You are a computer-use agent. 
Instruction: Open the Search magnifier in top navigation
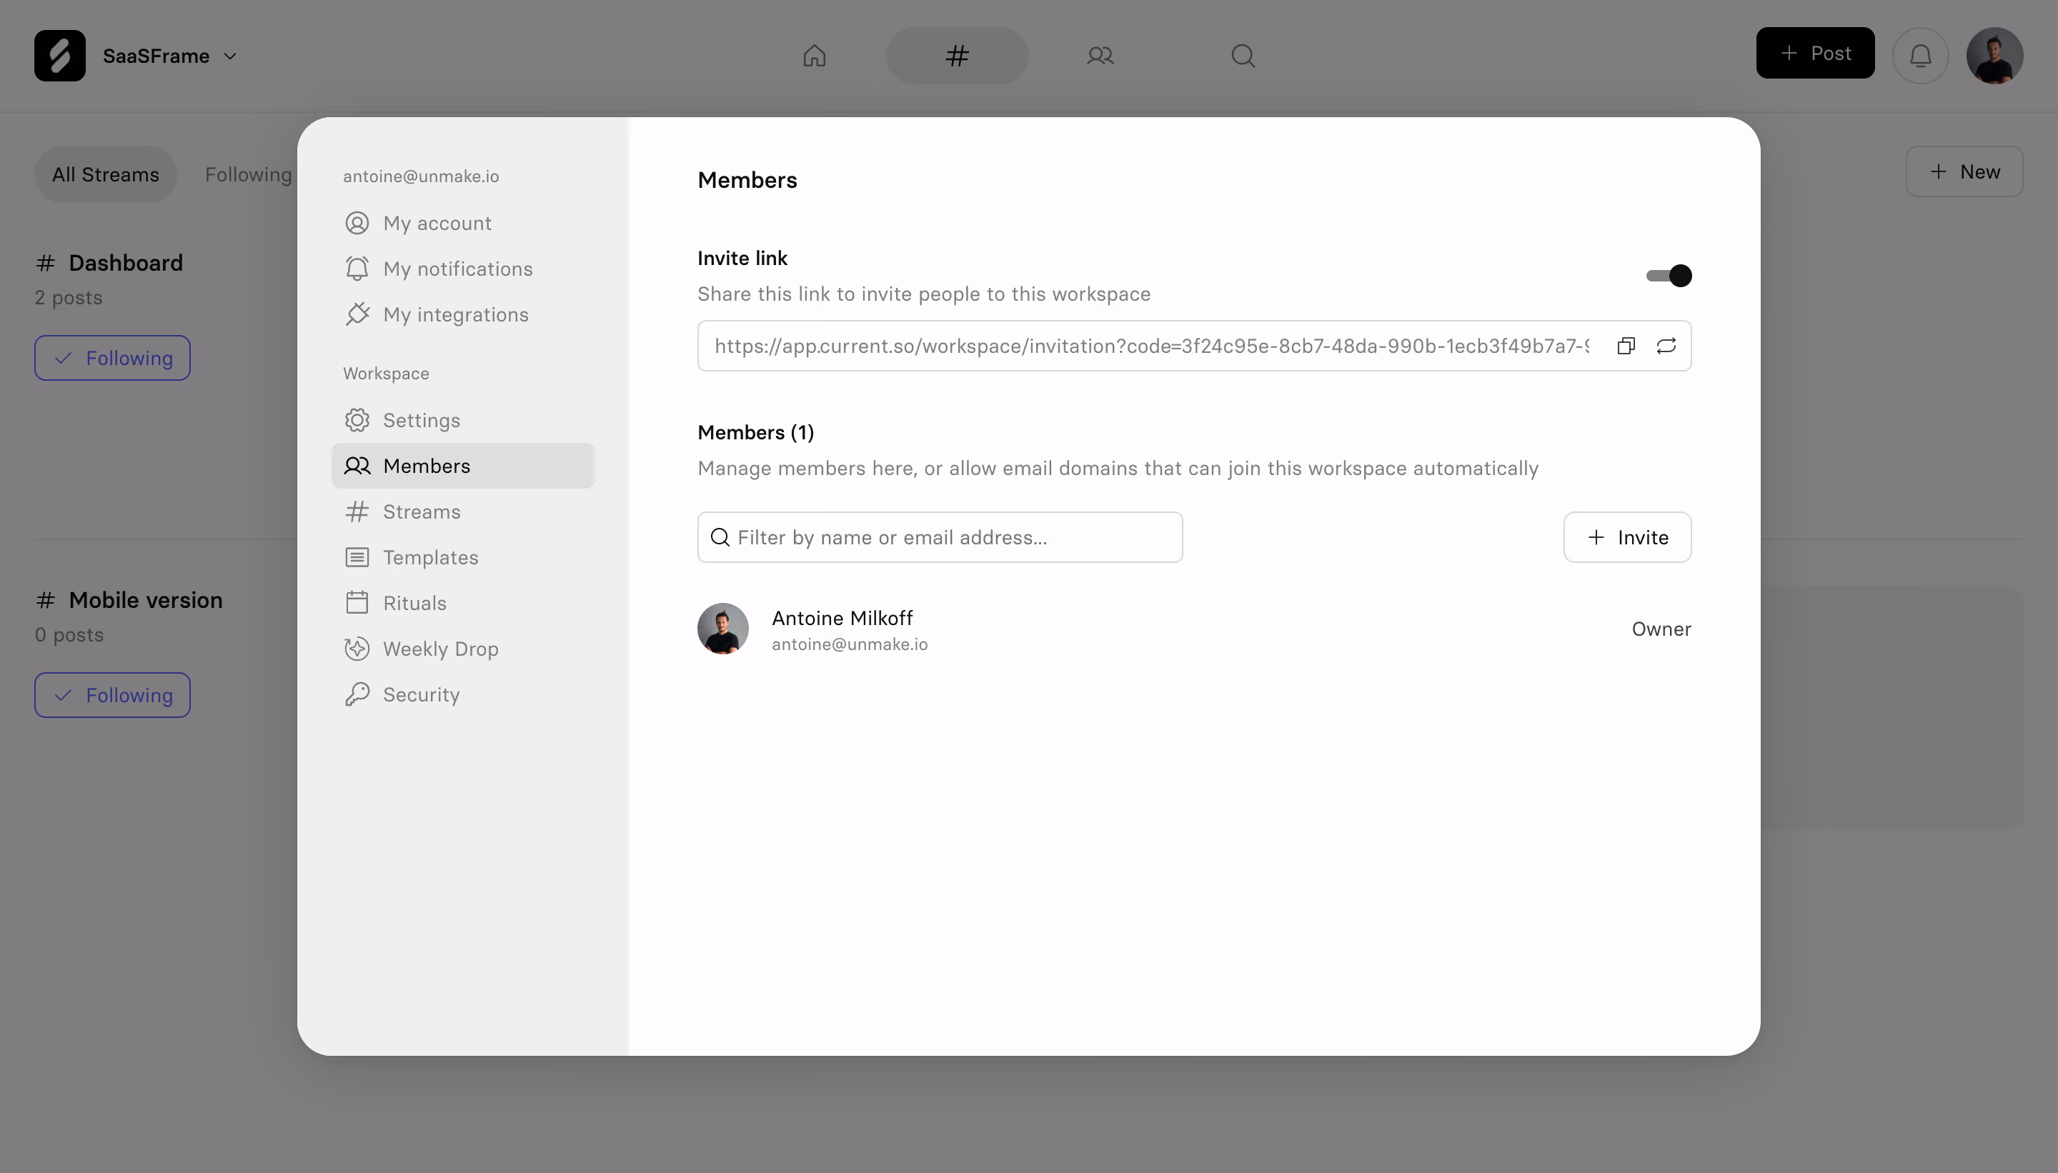point(1243,56)
